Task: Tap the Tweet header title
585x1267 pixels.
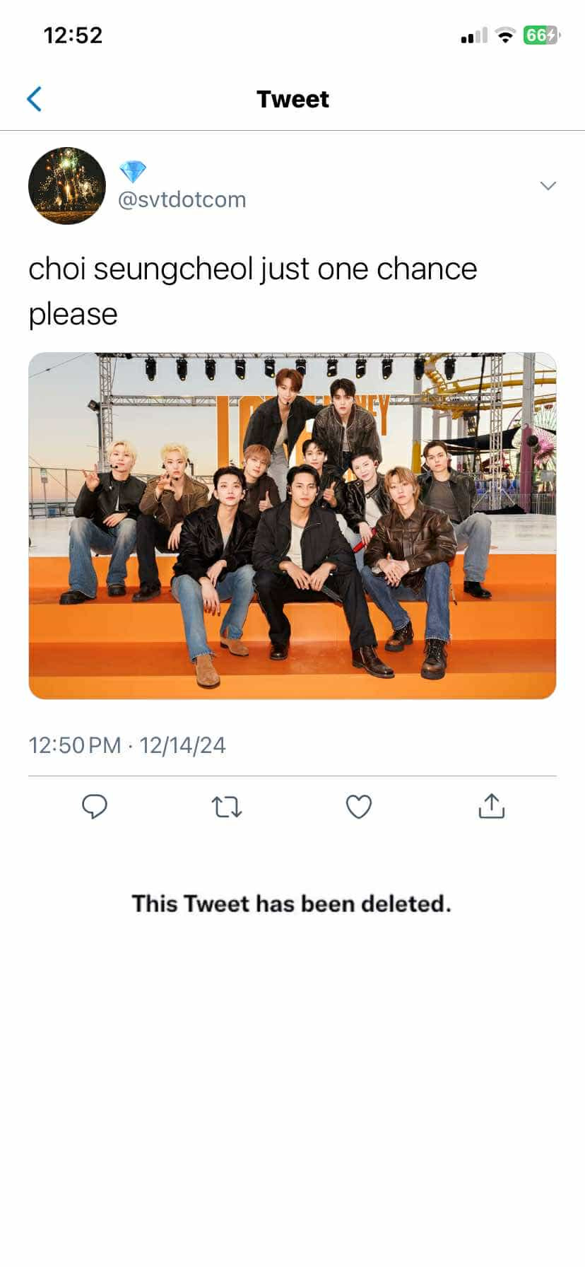Action: pos(292,99)
